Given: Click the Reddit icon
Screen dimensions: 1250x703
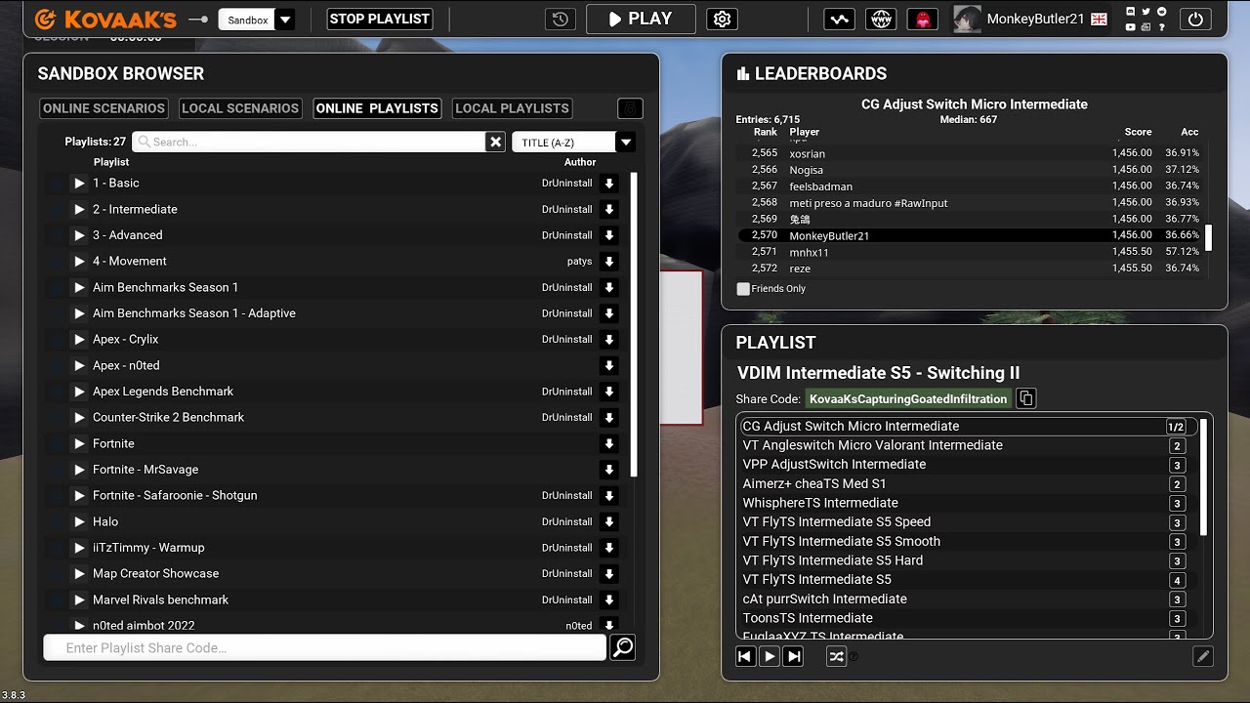Looking at the screenshot, I should coord(1161,12).
